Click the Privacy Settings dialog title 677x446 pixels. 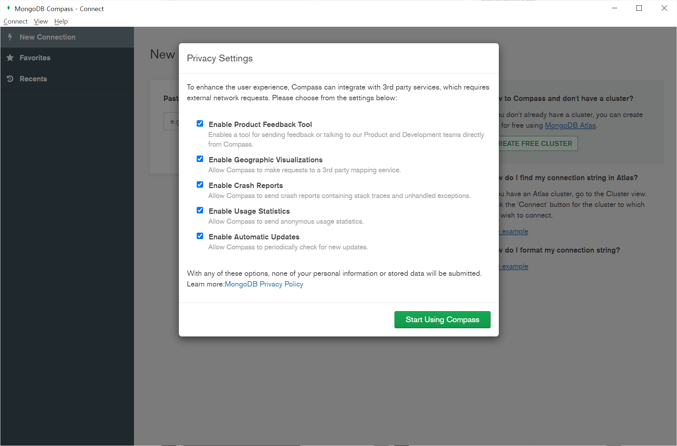click(219, 58)
